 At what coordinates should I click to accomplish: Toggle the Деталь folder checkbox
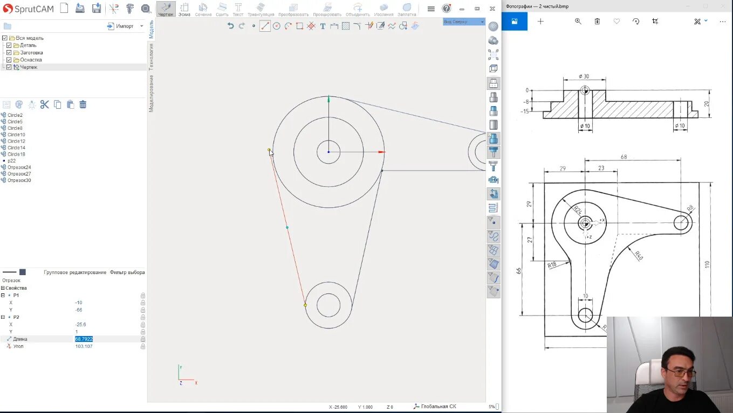coord(9,45)
